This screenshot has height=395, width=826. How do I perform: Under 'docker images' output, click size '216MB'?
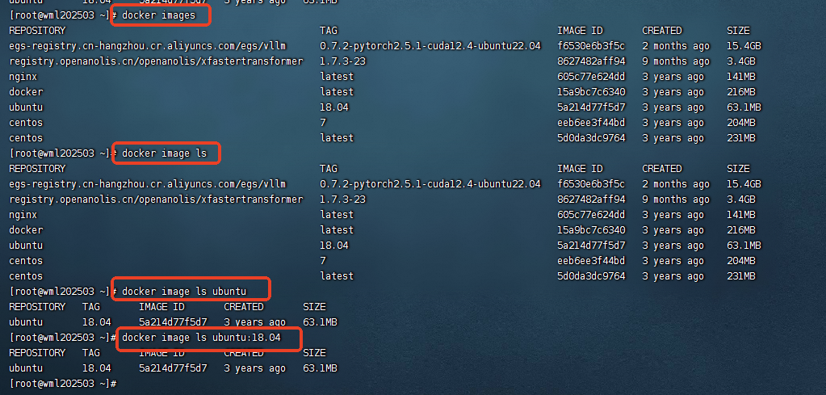point(741,92)
